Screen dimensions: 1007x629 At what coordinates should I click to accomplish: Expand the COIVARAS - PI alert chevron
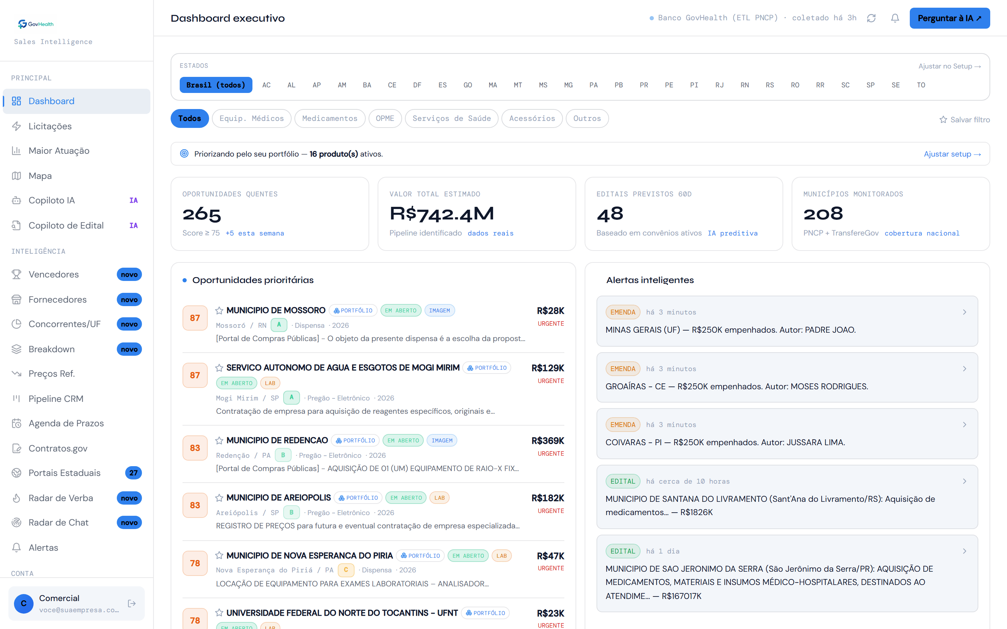click(x=965, y=425)
